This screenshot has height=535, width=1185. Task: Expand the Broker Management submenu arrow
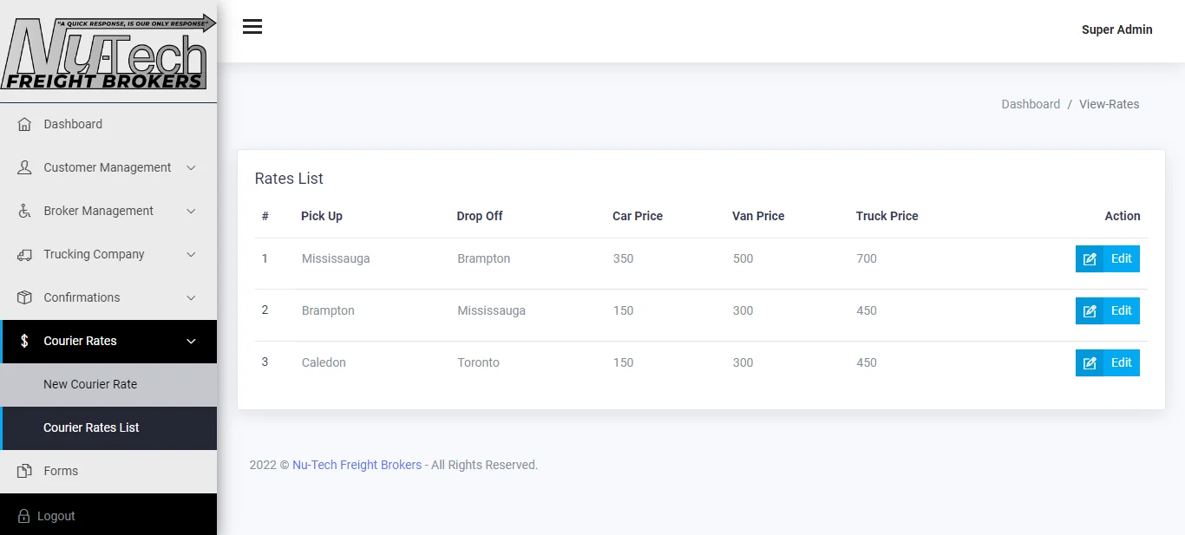click(192, 211)
